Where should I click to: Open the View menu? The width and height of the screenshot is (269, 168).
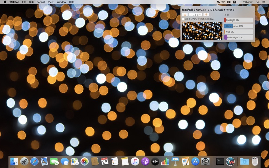(51, 2)
